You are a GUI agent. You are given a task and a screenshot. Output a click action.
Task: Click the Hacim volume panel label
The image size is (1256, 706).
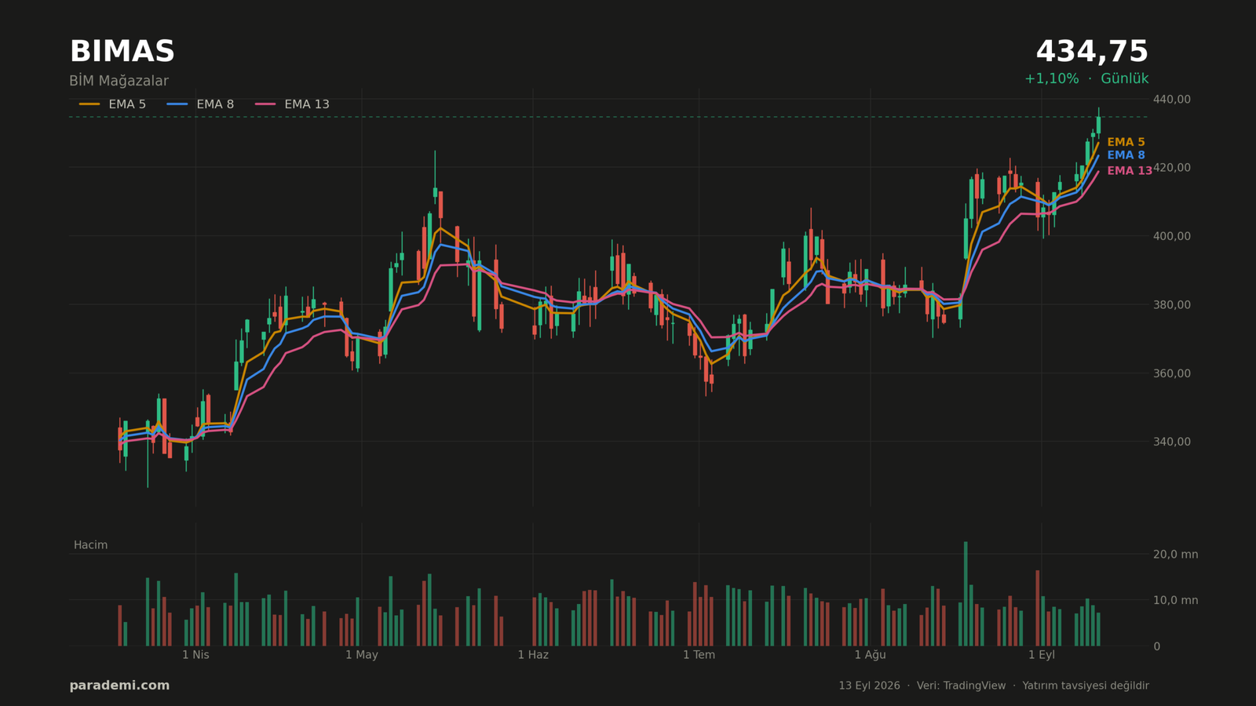[x=90, y=545]
